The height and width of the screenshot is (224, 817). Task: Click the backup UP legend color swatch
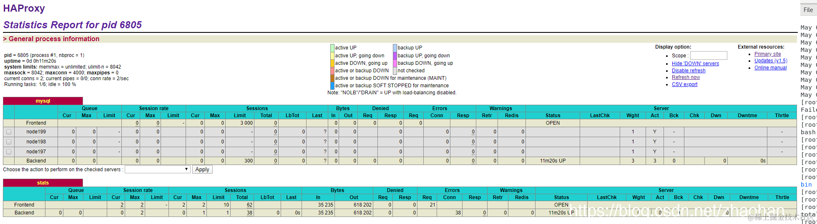coord(395,48)
